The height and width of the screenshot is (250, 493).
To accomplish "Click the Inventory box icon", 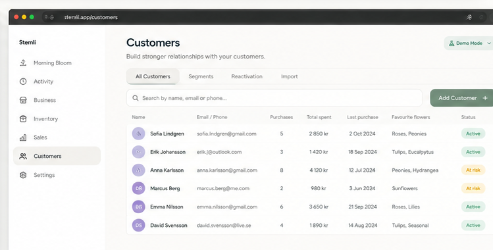I will pos(23,118).
